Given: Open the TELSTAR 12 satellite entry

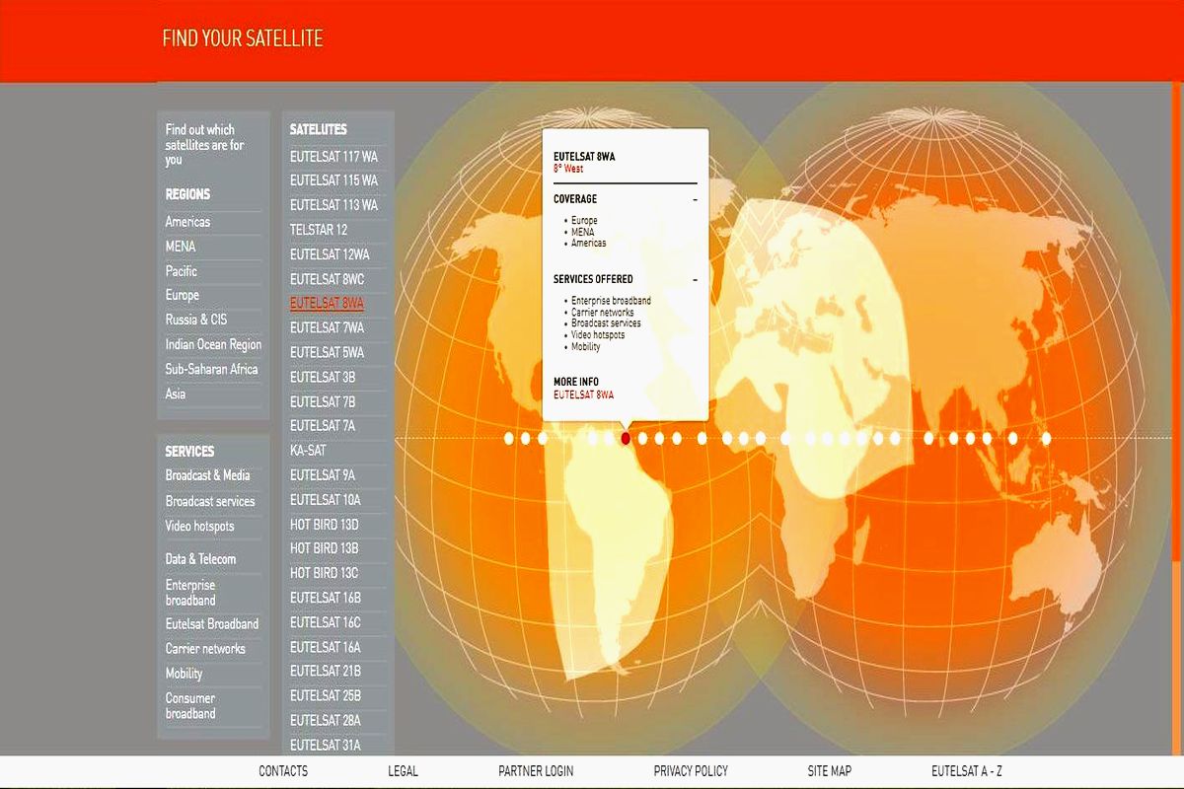Looking at the screenshot, I should pyautogui.click(x=319, y=230).
